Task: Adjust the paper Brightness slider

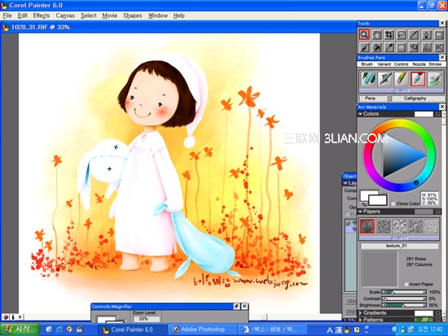Action: [404, 305]
